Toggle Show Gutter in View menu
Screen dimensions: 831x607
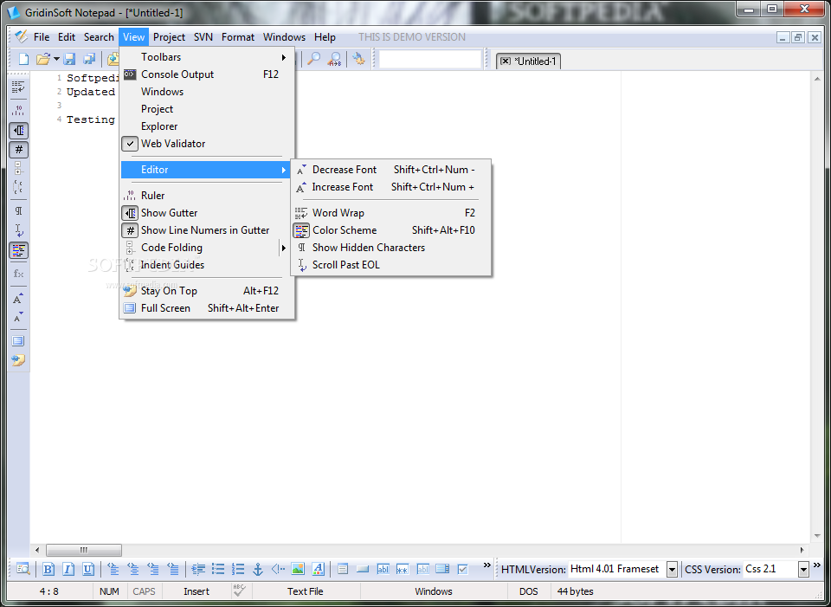pos(207,213)
